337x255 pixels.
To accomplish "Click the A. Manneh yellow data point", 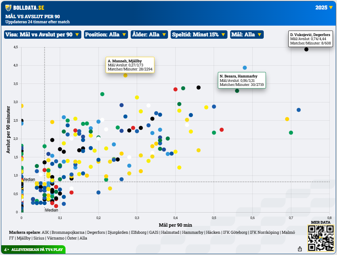I will [x=125, y=75].
